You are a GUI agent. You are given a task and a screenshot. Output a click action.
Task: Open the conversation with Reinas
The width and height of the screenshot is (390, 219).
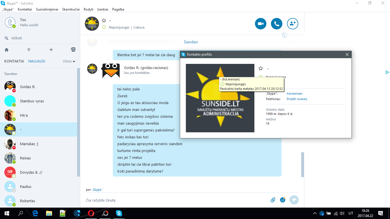(x=39, y=158)
